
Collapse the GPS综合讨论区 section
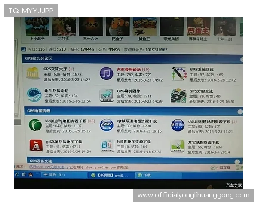coord(242,60)
